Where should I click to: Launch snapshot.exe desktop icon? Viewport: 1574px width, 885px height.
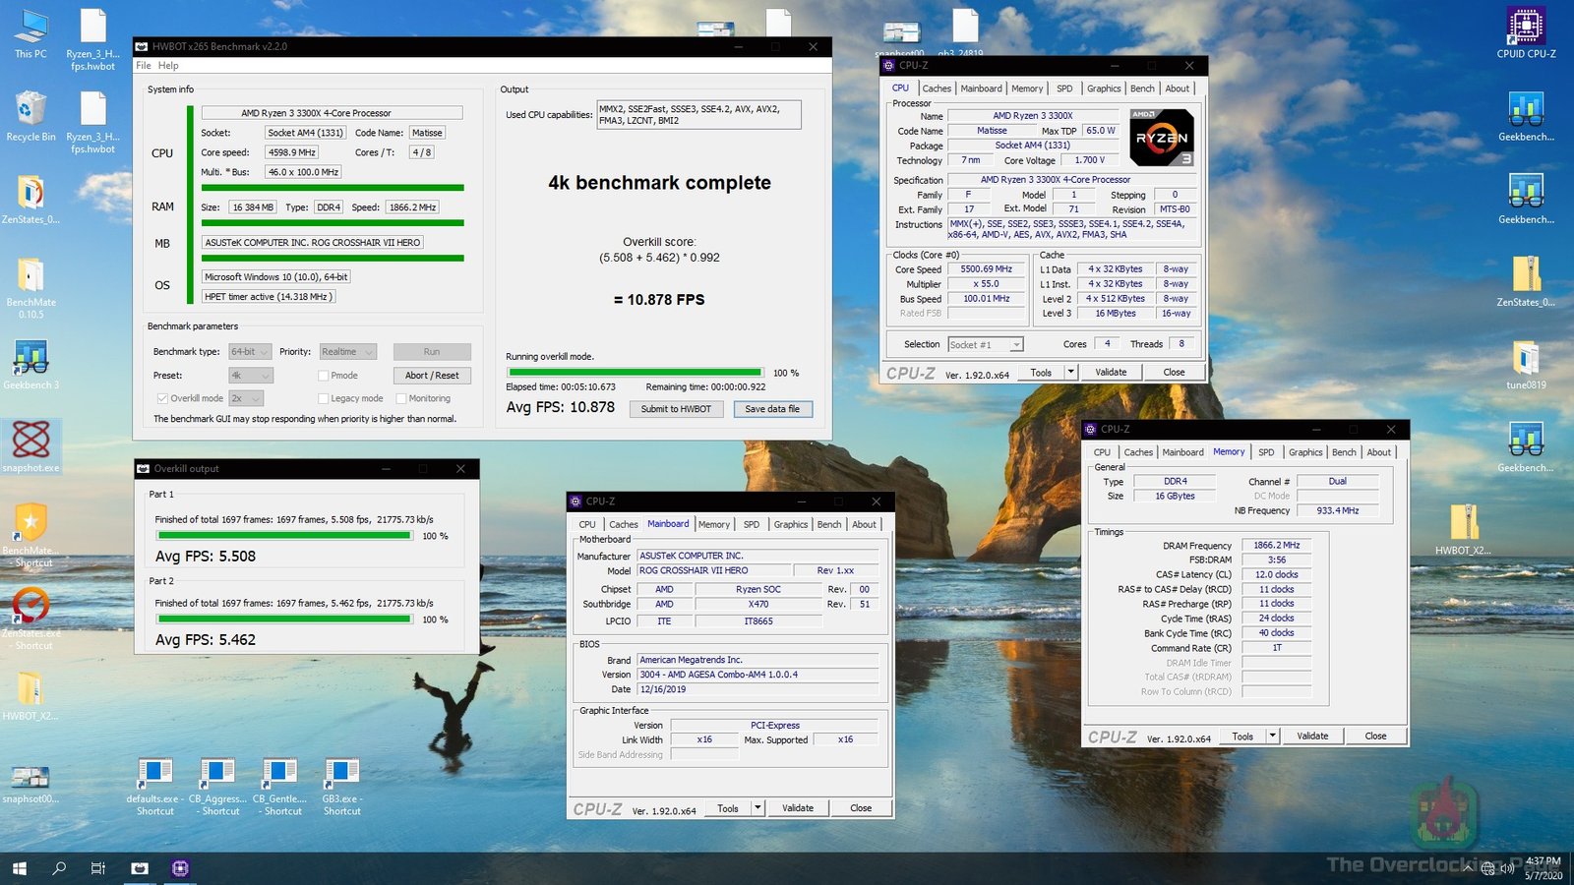click(x=30, y=442)
